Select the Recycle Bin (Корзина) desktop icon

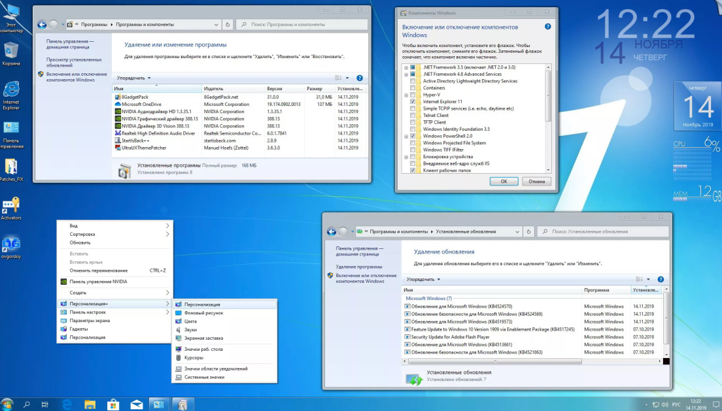[11, 54]
